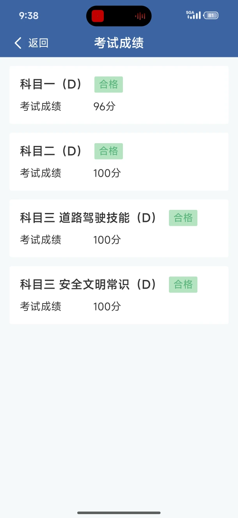Select the 100分 score under 科目二
Screen dimensions: 238x518
pyautogui.click(x=107, y=173)
